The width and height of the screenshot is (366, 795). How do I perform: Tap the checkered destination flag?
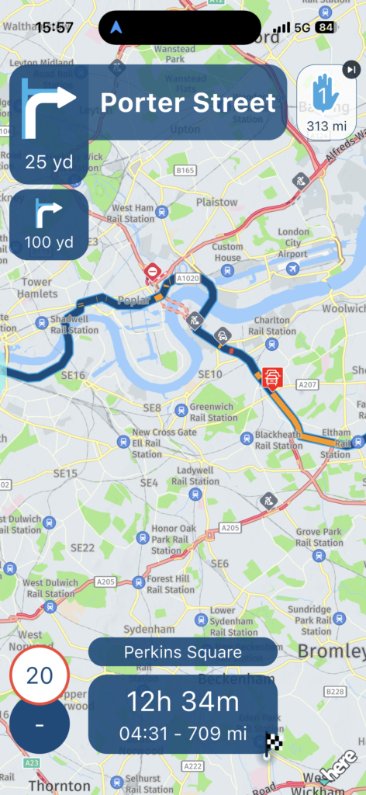point(273,745)
